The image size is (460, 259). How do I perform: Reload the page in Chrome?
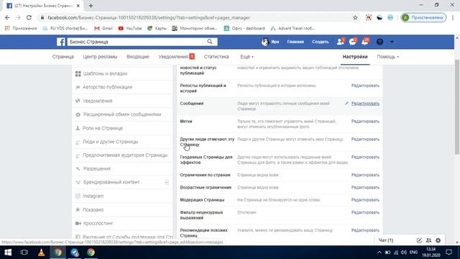29,17
